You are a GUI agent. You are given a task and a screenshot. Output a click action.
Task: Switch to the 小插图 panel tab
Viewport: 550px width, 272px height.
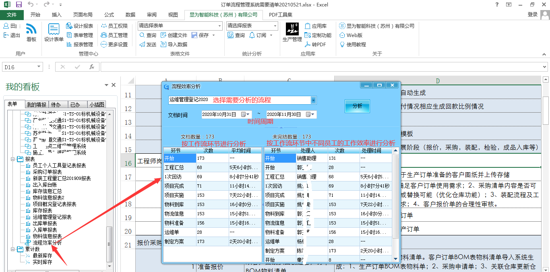coord(97,104)
